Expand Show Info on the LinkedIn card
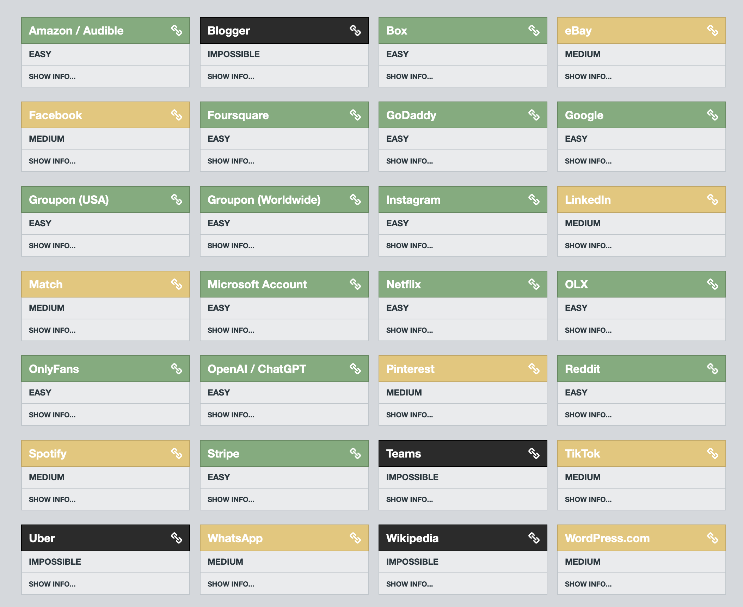 (588, 246)
